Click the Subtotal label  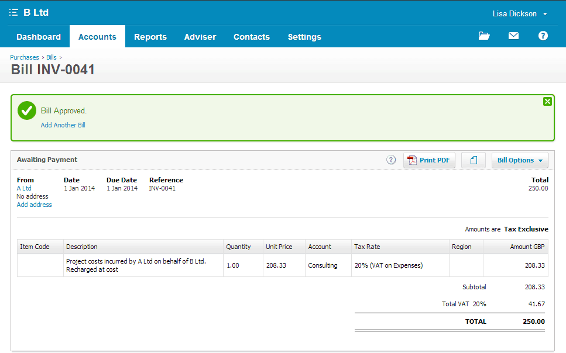click(474, 287)
